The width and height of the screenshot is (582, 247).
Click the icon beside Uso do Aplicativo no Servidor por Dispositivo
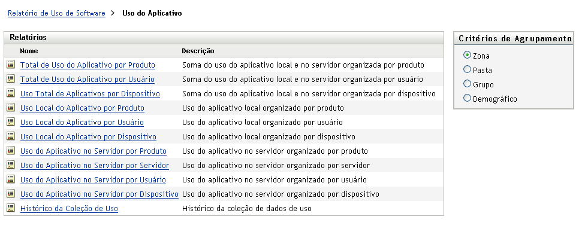(10, 194)
